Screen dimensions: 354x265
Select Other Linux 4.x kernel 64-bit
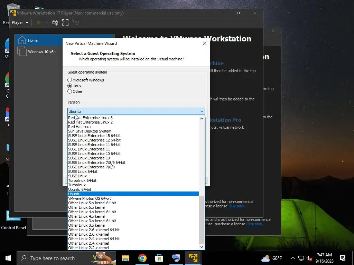[133, 212]
